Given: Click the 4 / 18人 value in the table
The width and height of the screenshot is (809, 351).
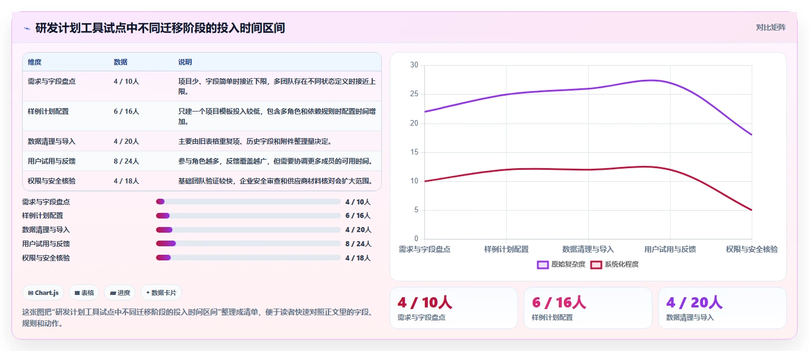Looking at the screenshot, I should click(126, 181).
